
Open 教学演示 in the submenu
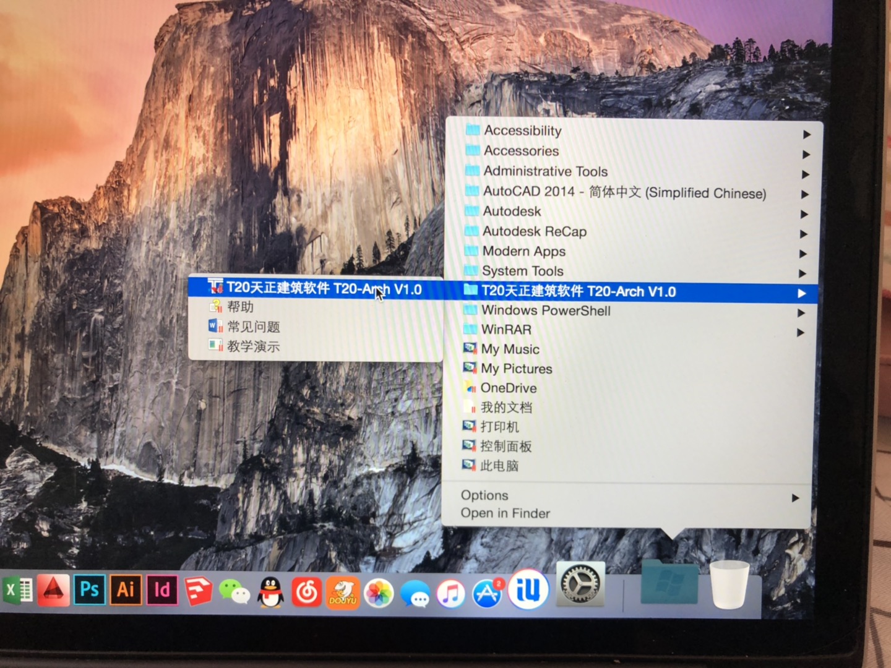click(x=315, y=346)
